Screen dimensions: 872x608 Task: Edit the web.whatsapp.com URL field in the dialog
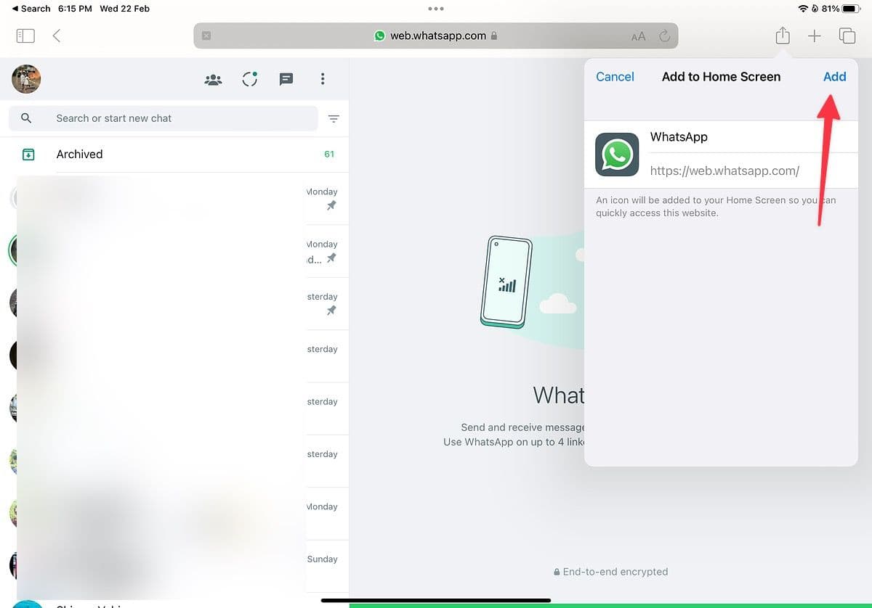(x=724, y=171)
